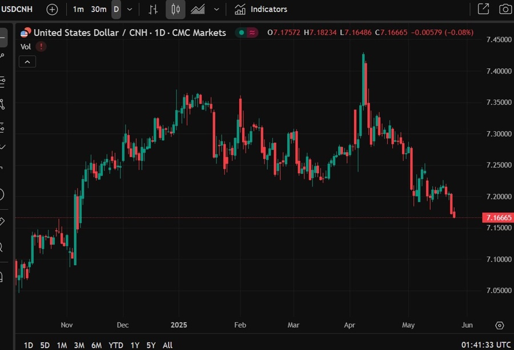Image resolution: width=514 pixels, height=350 pixels.
Task: Collapse the indicator legend chevron
Action: (27, 62)
